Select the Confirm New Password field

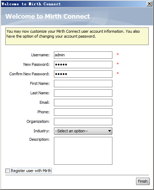coord(83,74)
